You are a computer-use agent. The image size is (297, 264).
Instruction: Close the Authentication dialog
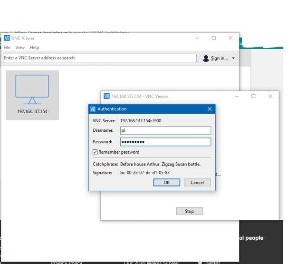(x=210, y=109)
